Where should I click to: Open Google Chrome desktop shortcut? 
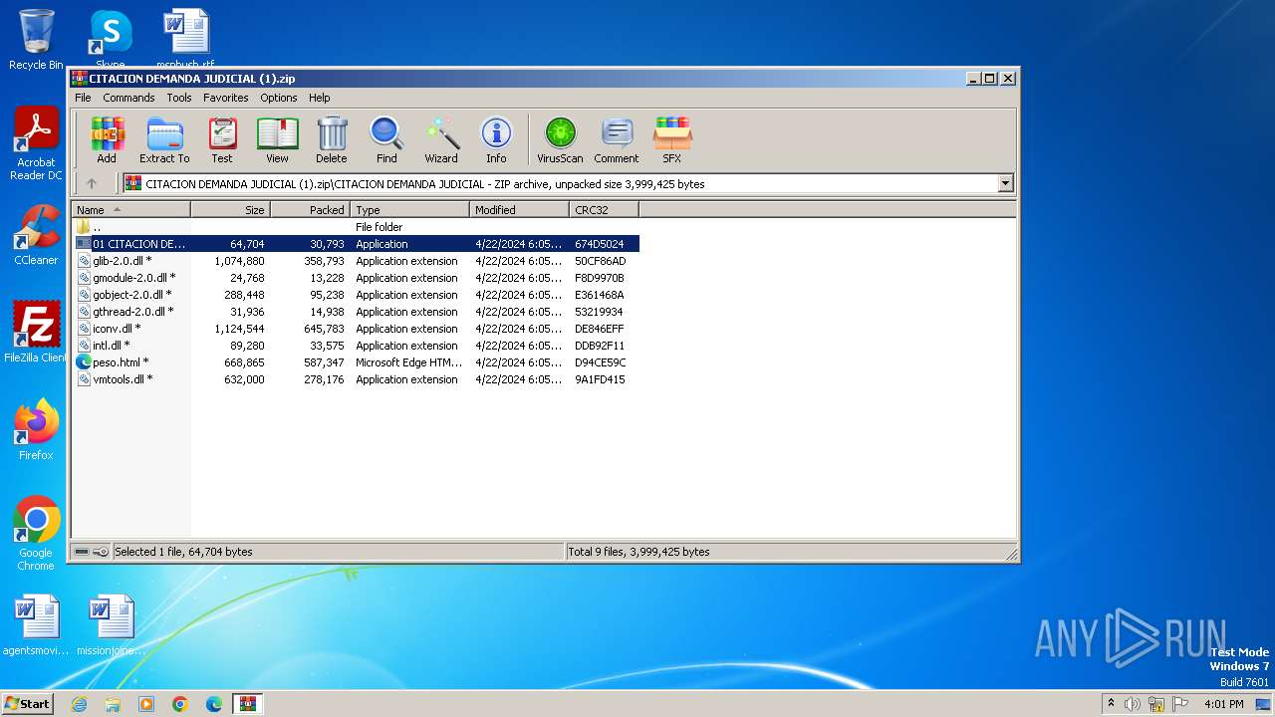(x=36, y=534)
